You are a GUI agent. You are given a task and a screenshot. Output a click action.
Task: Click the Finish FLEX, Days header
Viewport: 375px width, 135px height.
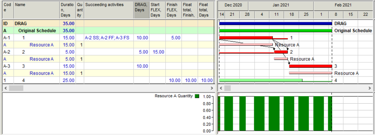pyautogui.click(x=173, y=10)
